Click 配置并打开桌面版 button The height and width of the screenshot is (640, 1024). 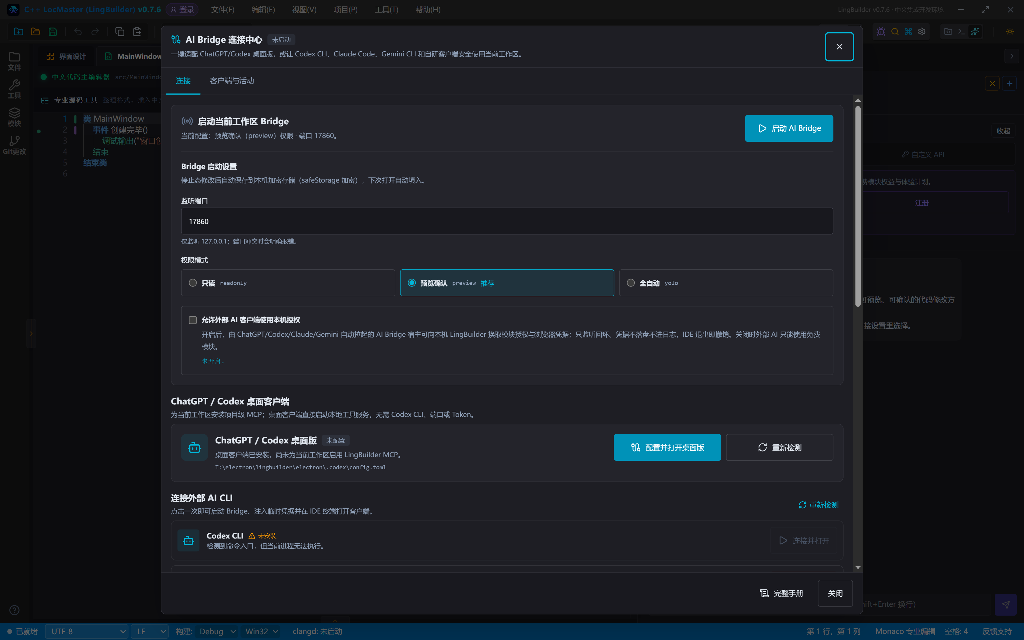click(x=667, y=447)
